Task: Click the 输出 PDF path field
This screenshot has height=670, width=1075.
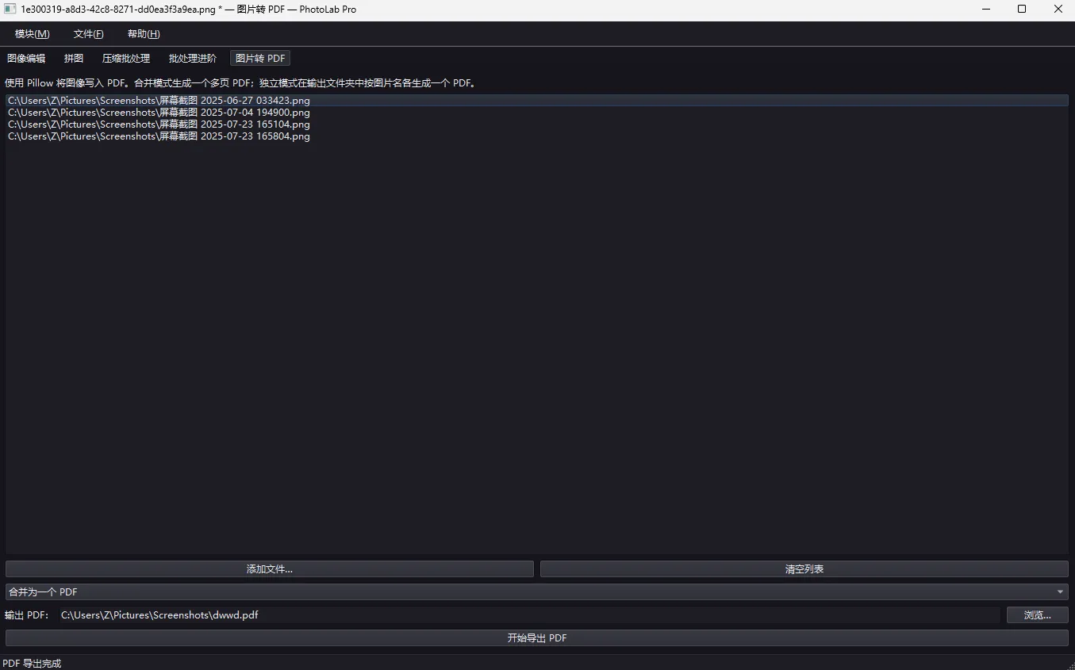Action: click(x=529, y=615)
